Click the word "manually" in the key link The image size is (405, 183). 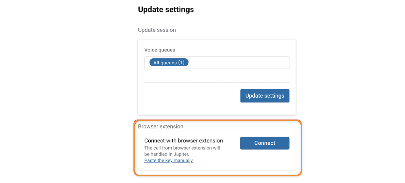[x=183, y=160]
